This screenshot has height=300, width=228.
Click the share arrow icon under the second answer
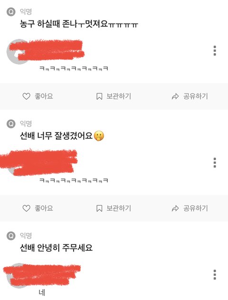point(175,208)
